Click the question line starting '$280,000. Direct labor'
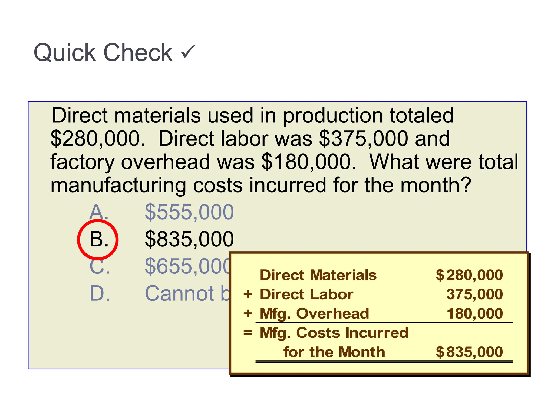The height and width of the screenshot is (415, 554). (x=250, y=139)
